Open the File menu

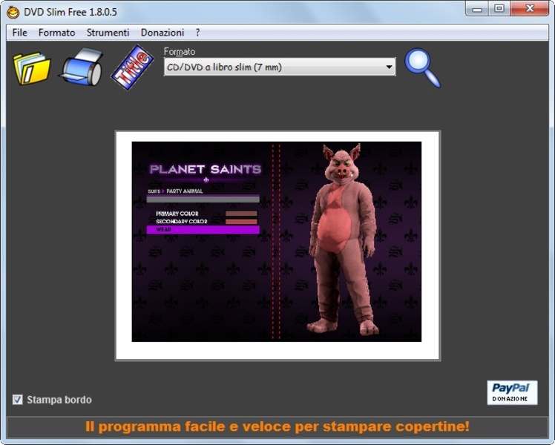19,33
